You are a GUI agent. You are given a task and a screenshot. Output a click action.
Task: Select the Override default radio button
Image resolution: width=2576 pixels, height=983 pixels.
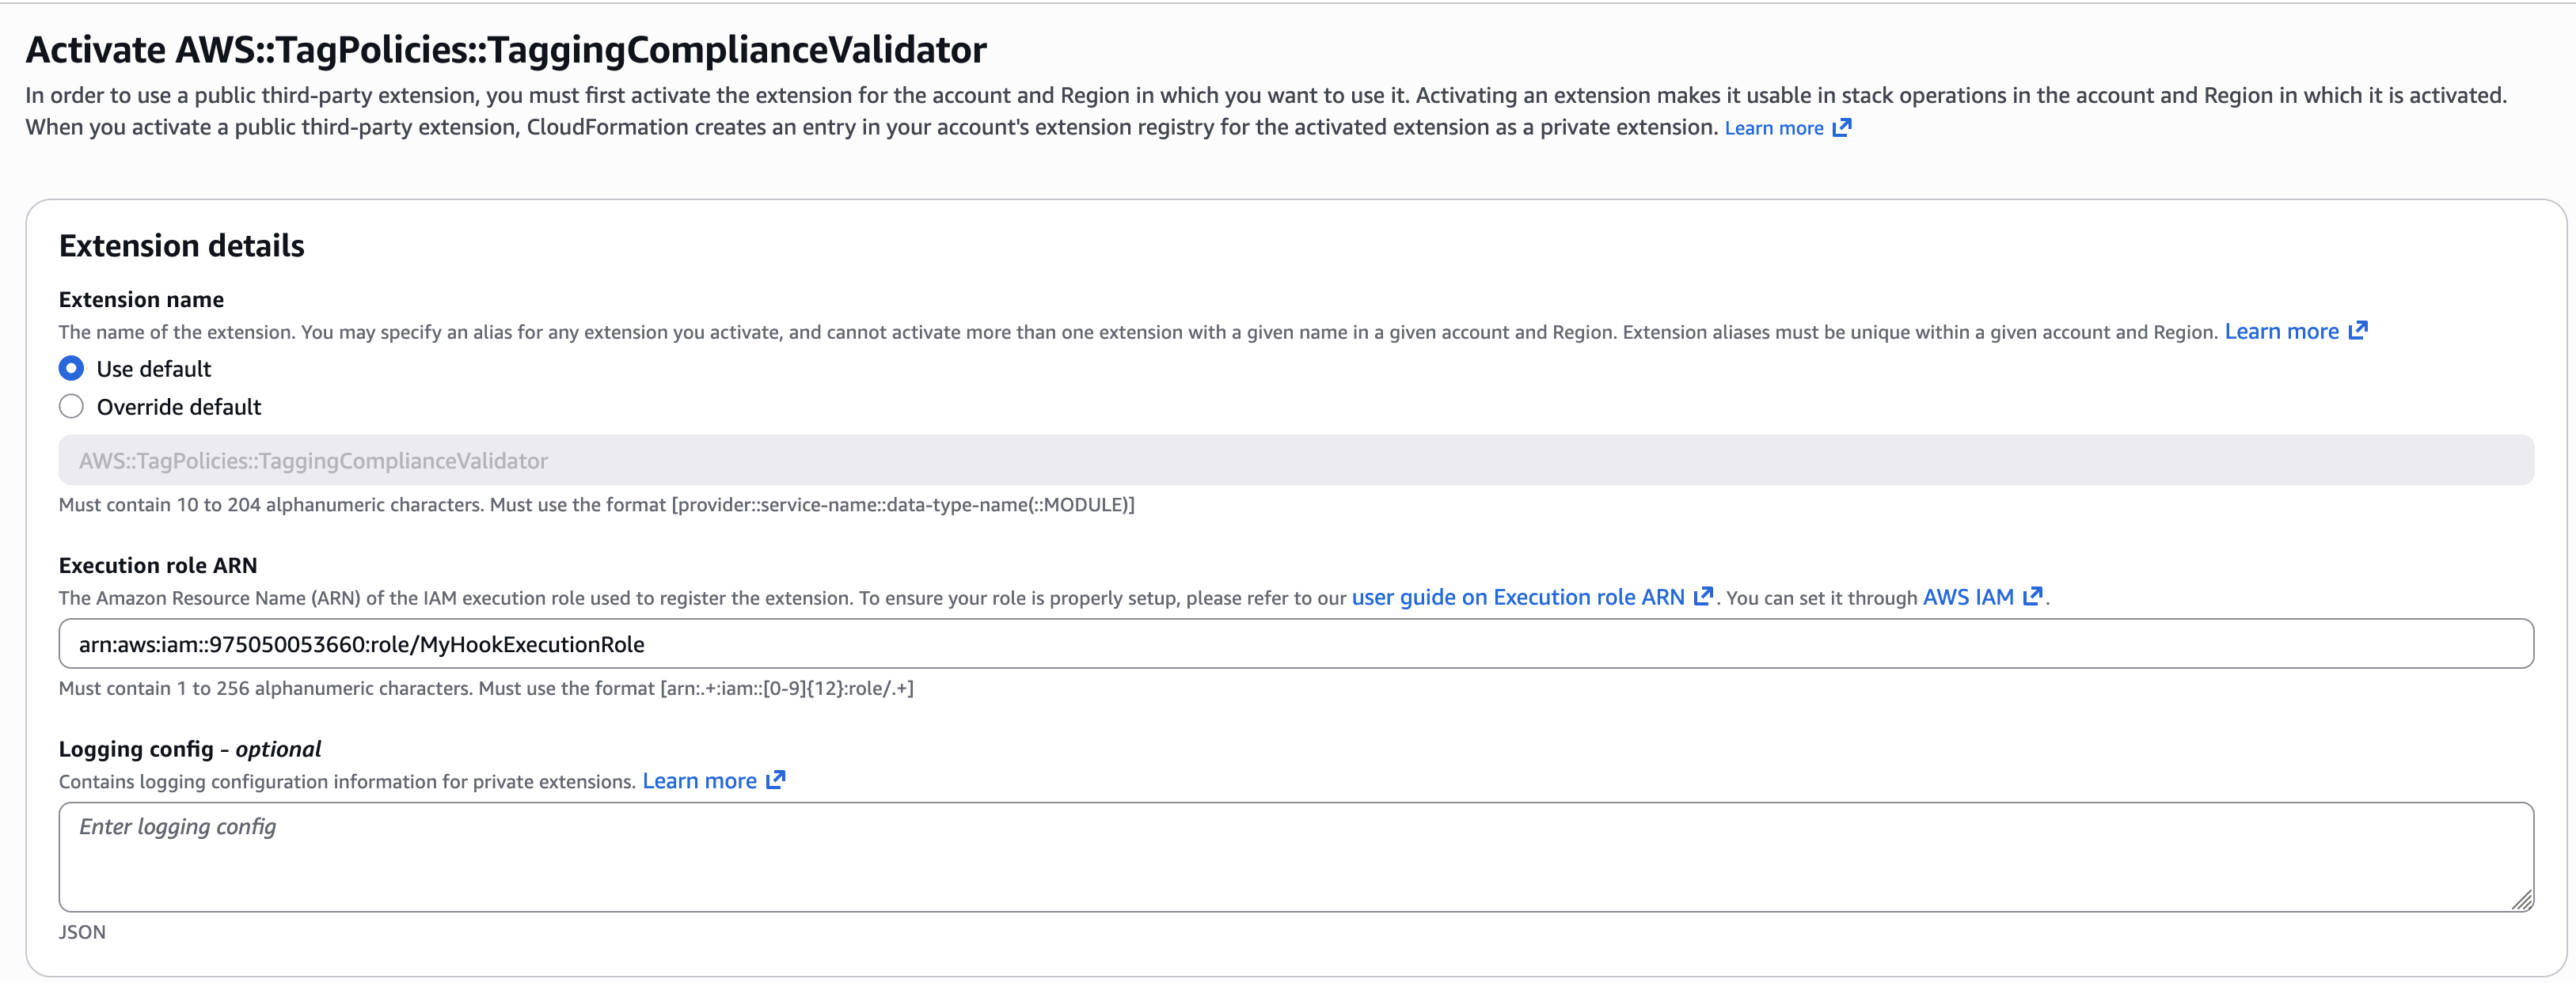[71, 406]
